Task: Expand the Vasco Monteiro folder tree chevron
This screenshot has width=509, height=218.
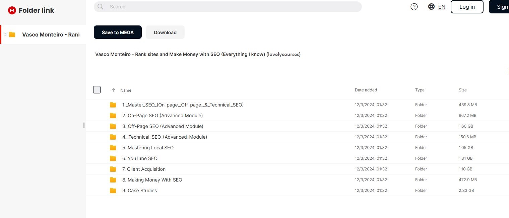Action: click(x=5, y=34)
